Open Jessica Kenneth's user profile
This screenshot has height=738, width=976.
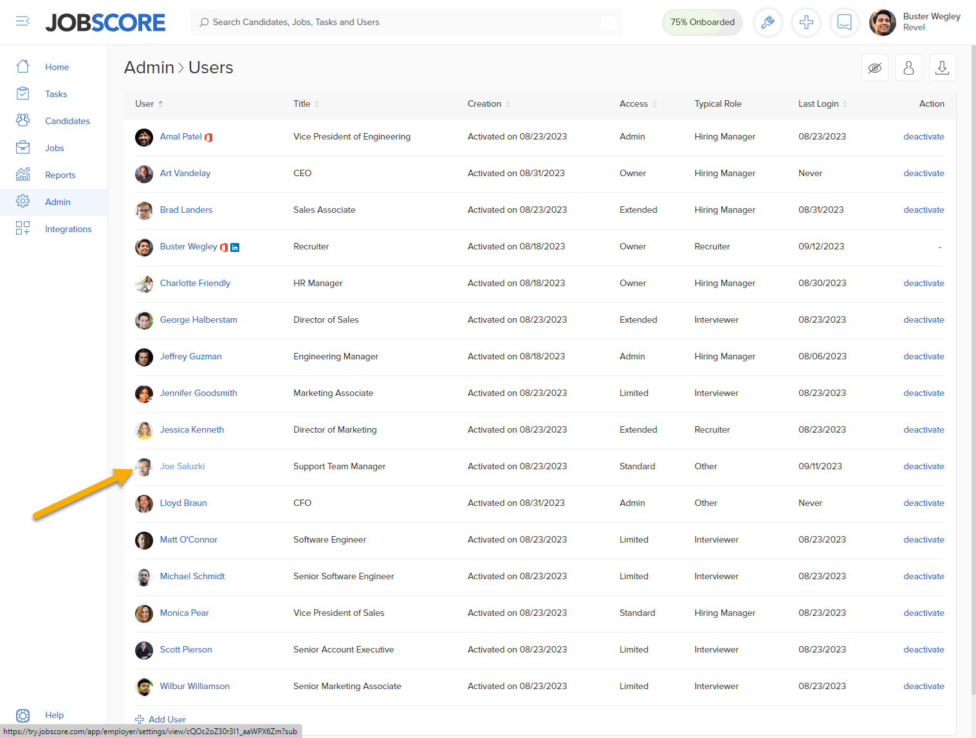192,429
